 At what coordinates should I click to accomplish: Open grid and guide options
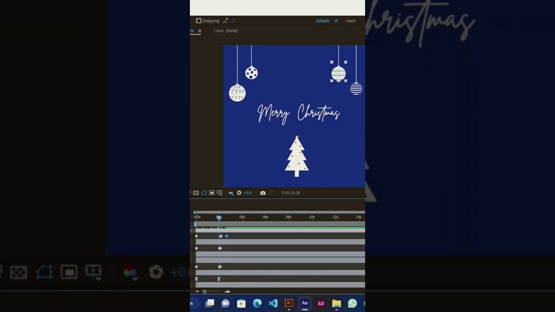219,193
